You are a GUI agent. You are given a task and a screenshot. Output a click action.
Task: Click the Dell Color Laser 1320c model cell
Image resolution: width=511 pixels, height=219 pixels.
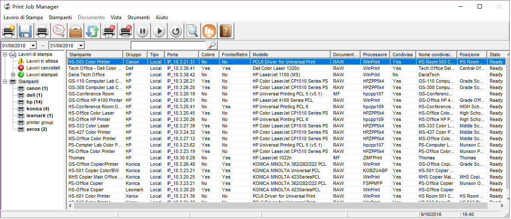click(x=290, y=68)
